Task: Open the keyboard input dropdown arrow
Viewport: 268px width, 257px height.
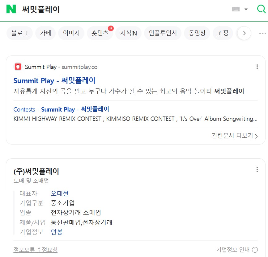Action: [x=245, y=9]
